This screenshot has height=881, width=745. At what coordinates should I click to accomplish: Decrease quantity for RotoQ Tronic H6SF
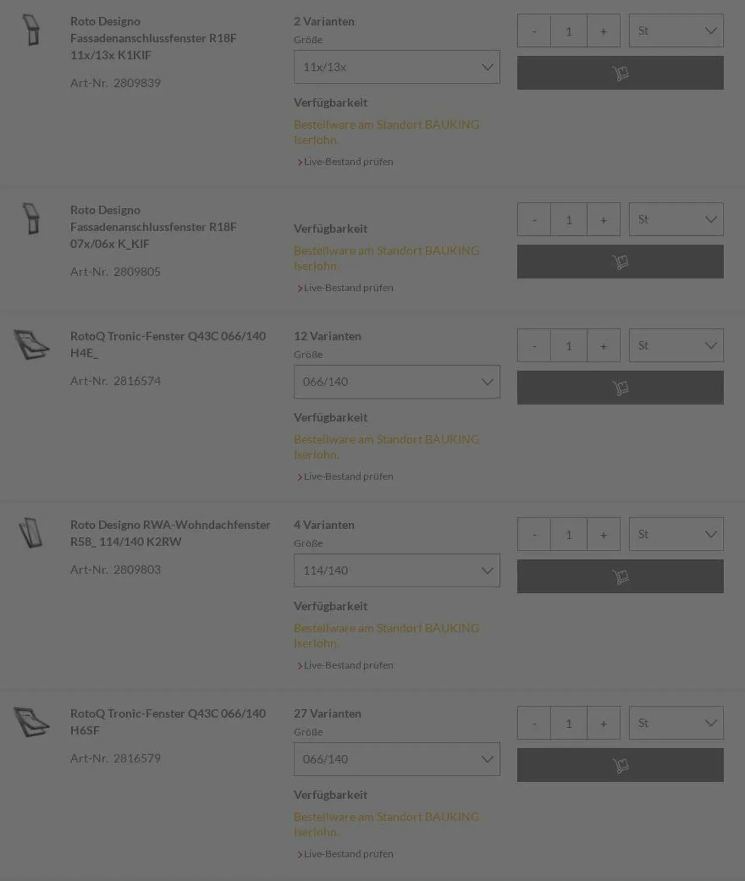coord(534,723)
